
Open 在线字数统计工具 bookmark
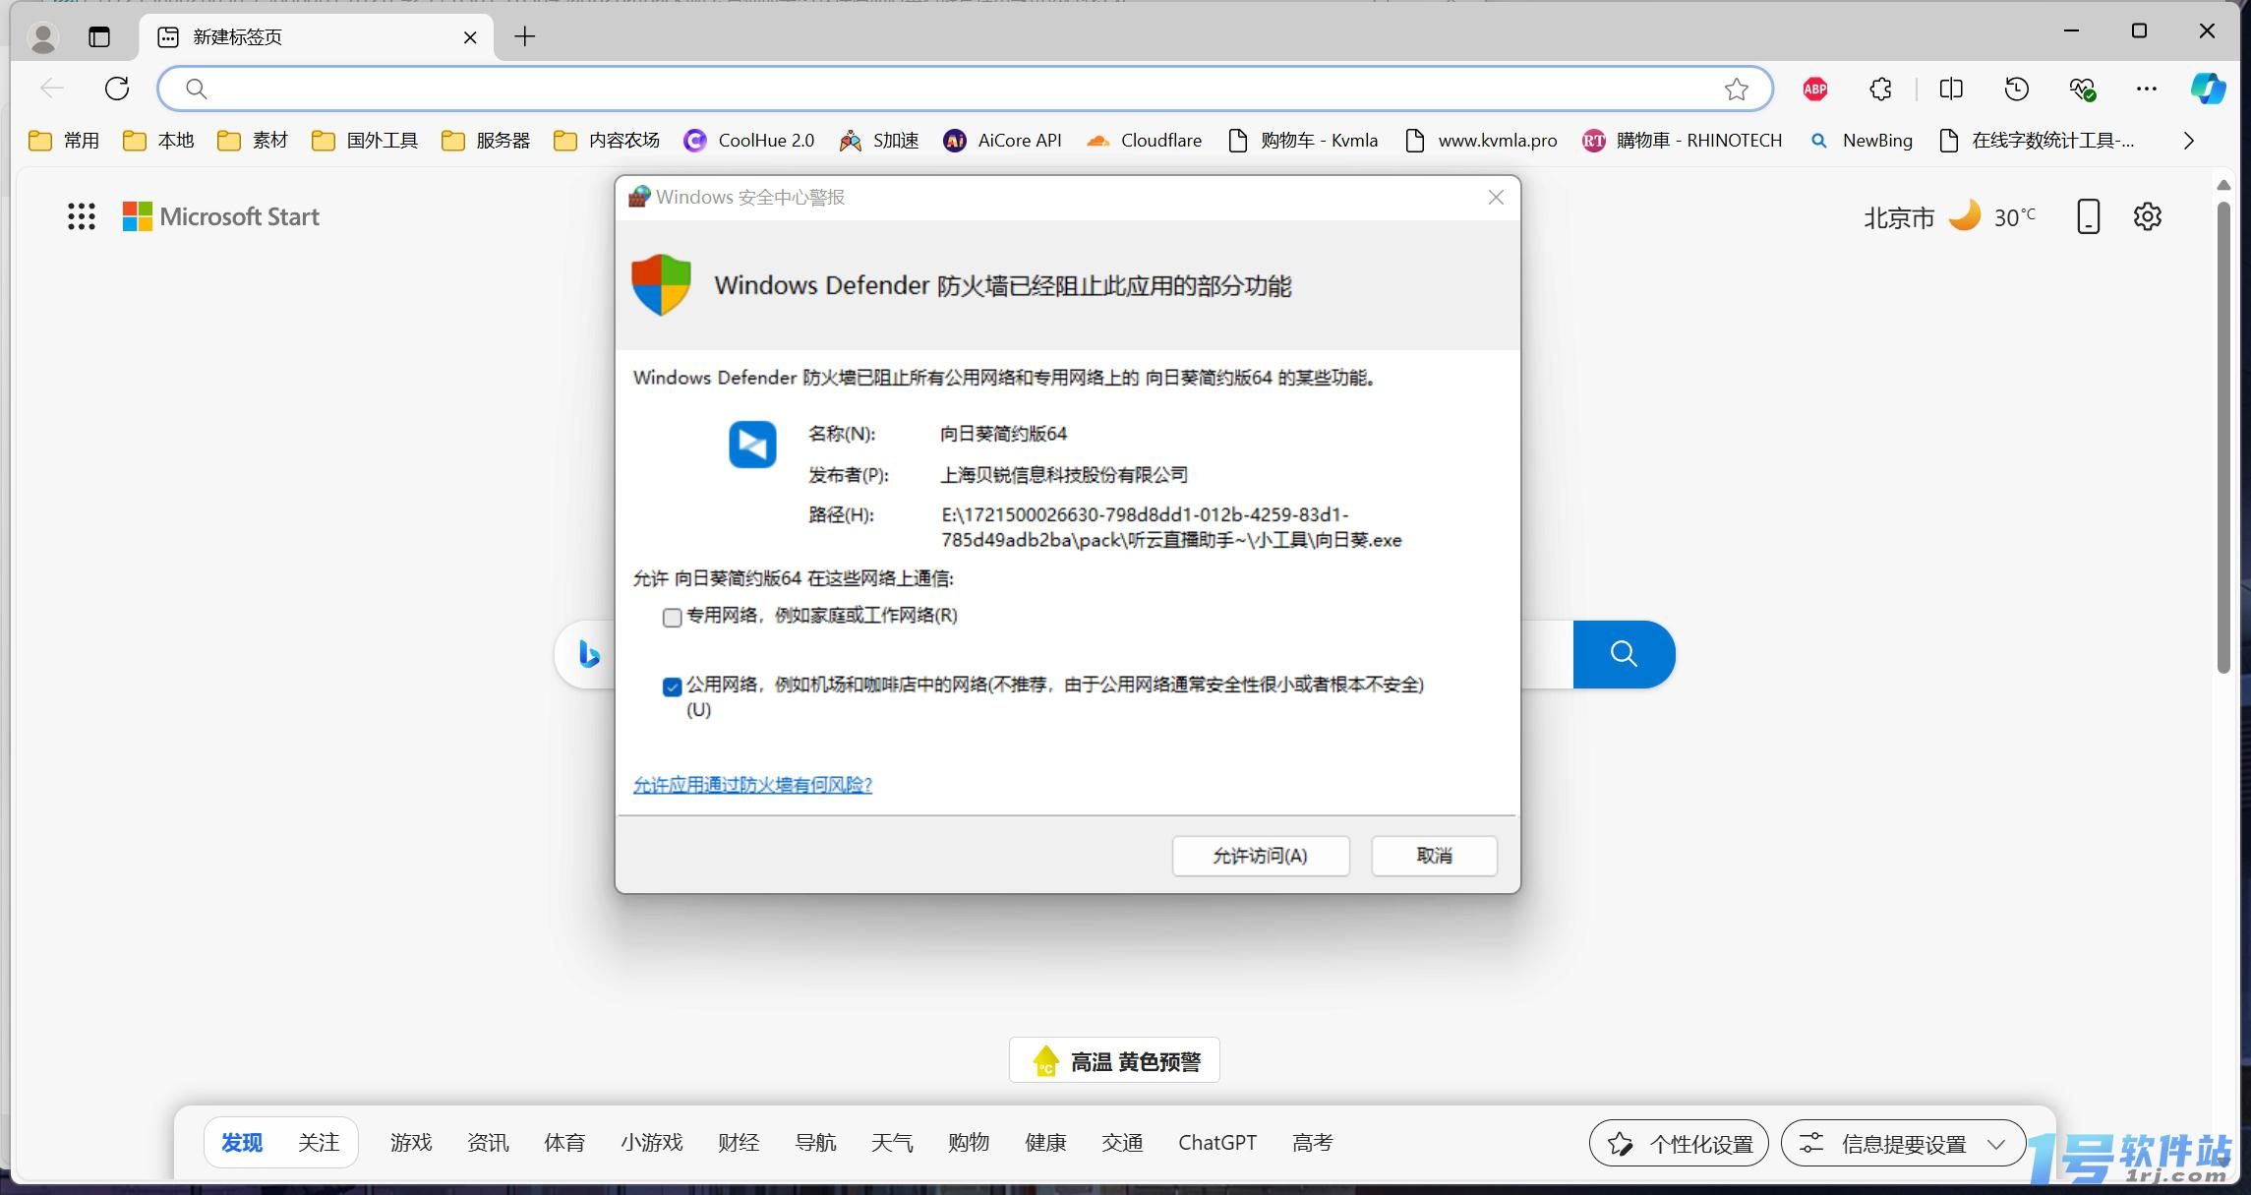coord(2037,141)
